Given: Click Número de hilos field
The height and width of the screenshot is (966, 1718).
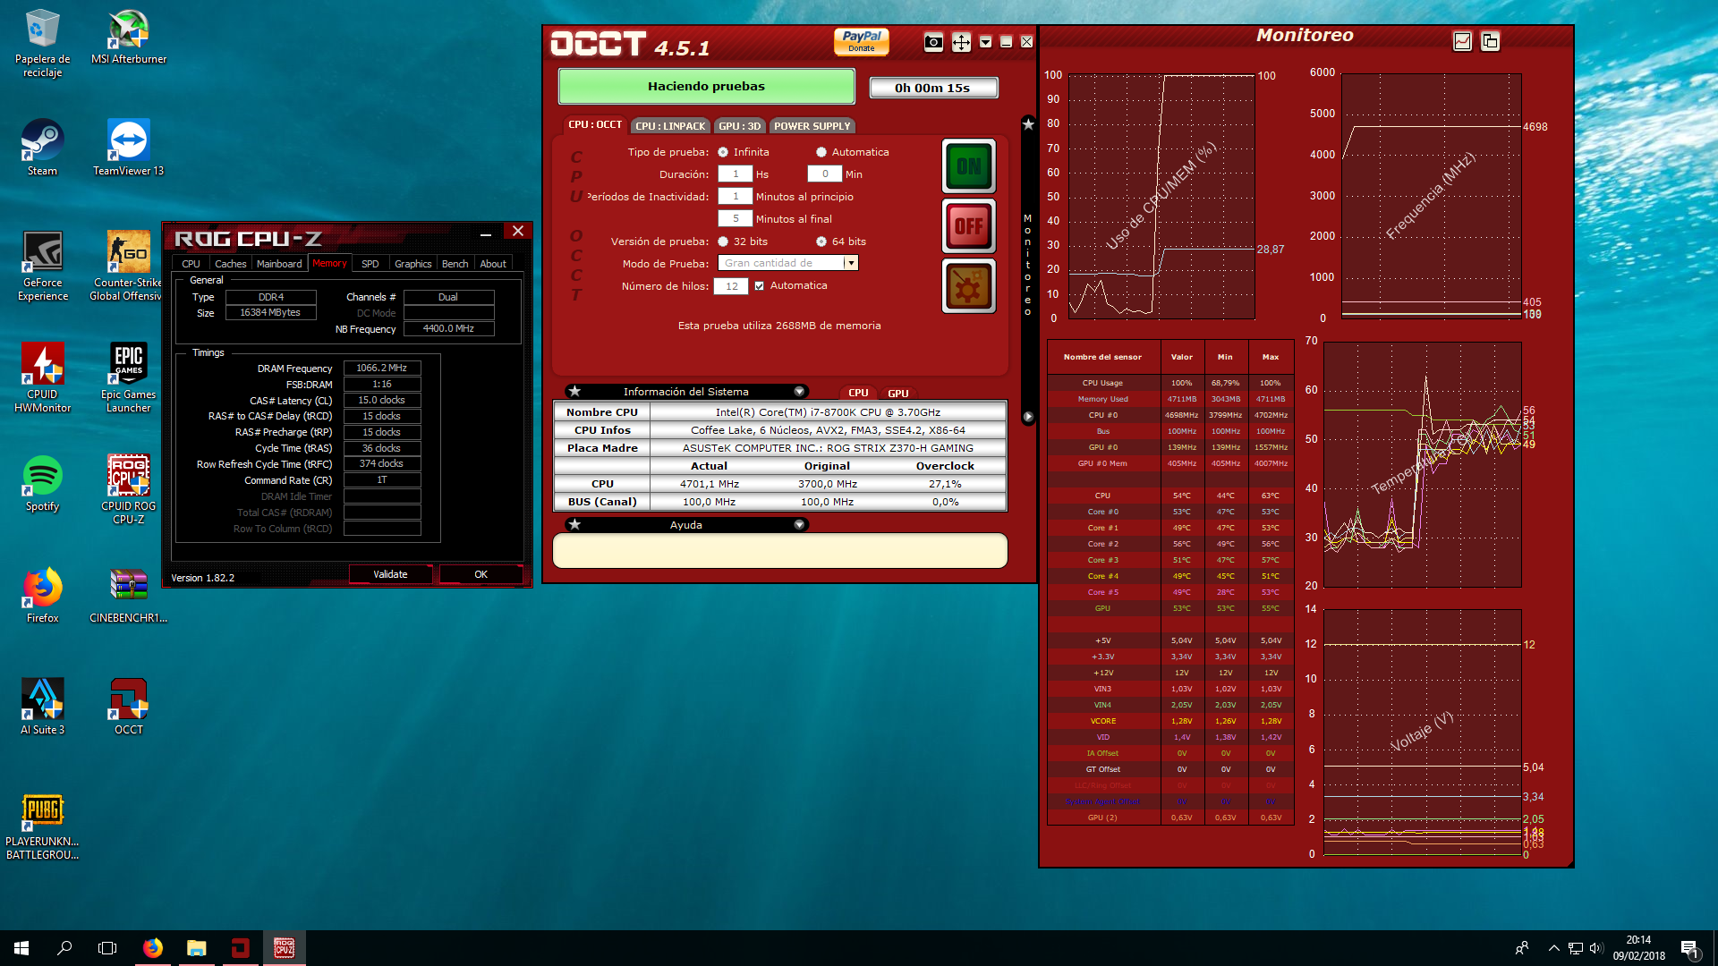Looking at the screenshot, I should click(x=731, y=286).
